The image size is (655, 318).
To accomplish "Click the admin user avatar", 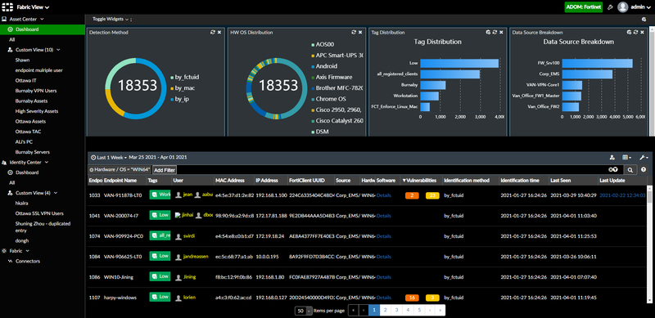I will click(x=623, y=7).
